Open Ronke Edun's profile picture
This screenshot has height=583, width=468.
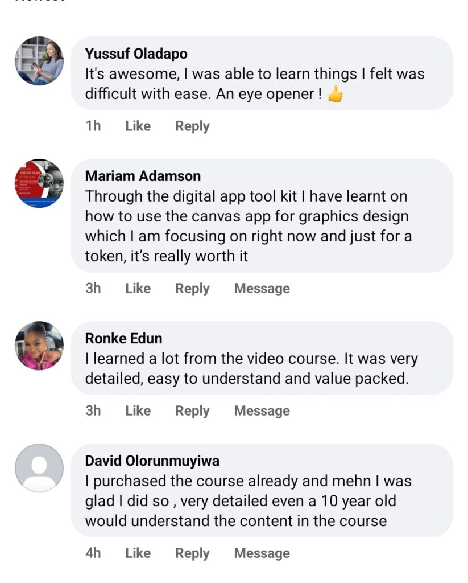pyautogui.click(x=39, y=346)
